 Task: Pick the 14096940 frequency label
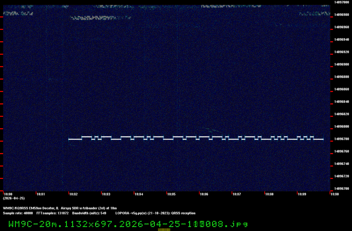[341, 40]
